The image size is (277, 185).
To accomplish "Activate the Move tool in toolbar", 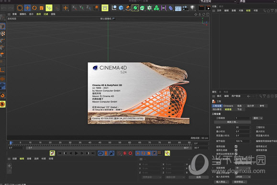I will coord(27,8).
